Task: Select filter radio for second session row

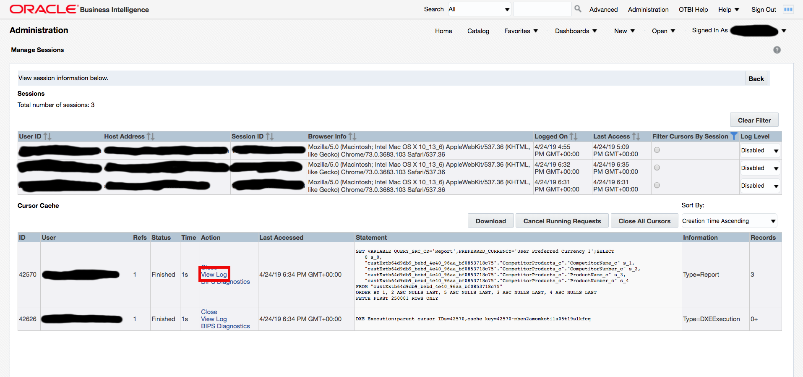Action: coord(657,168)
